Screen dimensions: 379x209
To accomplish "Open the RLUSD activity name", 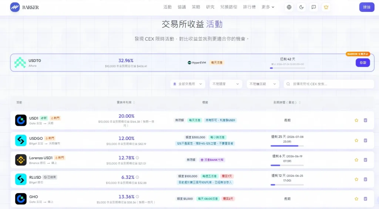I will (x=35, y=177).
